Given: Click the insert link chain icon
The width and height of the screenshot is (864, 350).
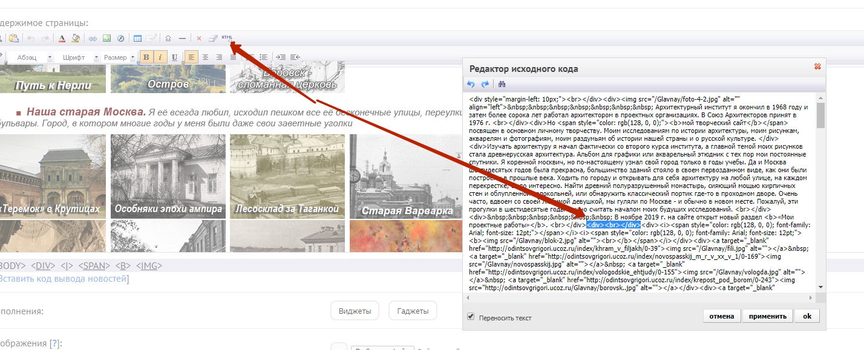Looking at the screenshot, I should click(93, 39).
